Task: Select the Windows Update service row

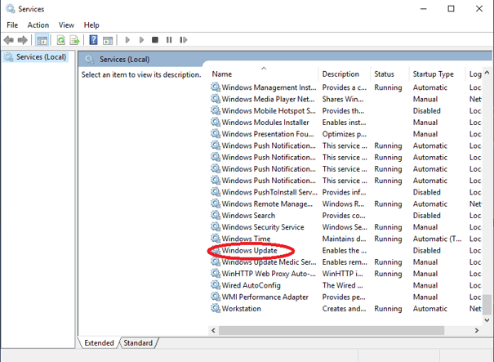Action: 249,251
